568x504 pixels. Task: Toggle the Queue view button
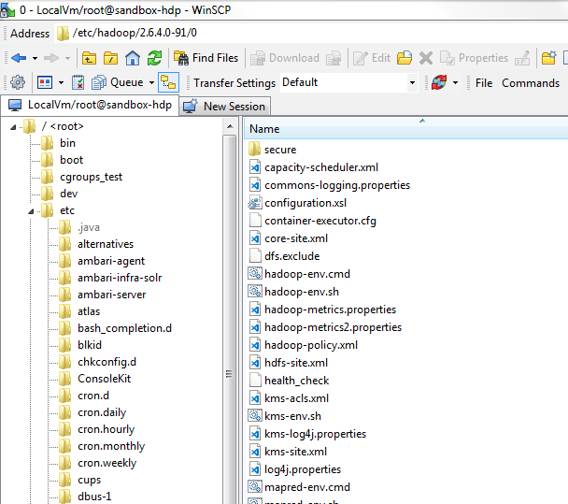(126, 82)
